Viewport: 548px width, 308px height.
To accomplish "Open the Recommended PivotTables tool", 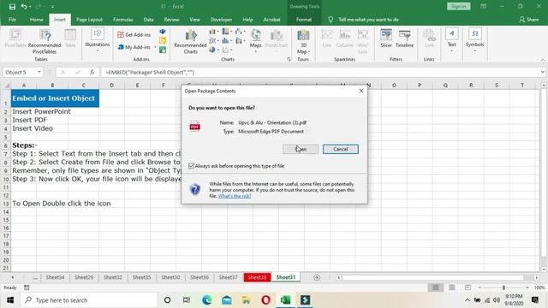I will pyautogui.click(x=45, y=41).
